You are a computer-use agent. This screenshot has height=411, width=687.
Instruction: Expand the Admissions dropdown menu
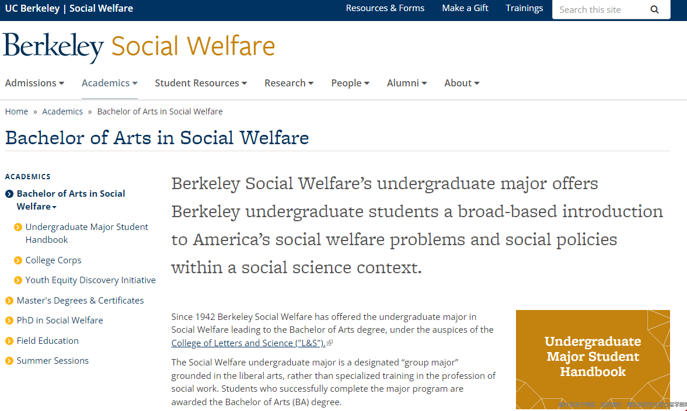coord(34,83)
